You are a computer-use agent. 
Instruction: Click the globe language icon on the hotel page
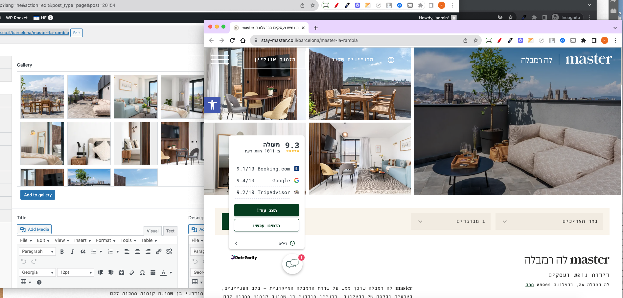click(x=391, y=60)
